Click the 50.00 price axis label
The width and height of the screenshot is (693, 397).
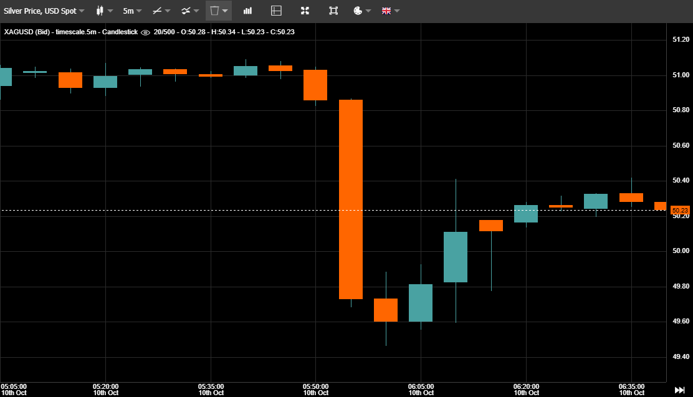(681, 251)
